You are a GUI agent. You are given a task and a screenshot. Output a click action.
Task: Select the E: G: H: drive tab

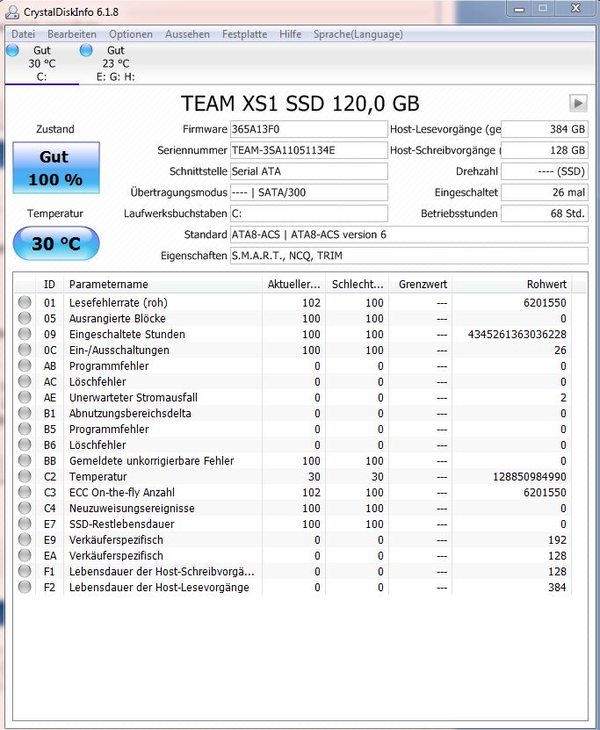click(x=116, y=63)
